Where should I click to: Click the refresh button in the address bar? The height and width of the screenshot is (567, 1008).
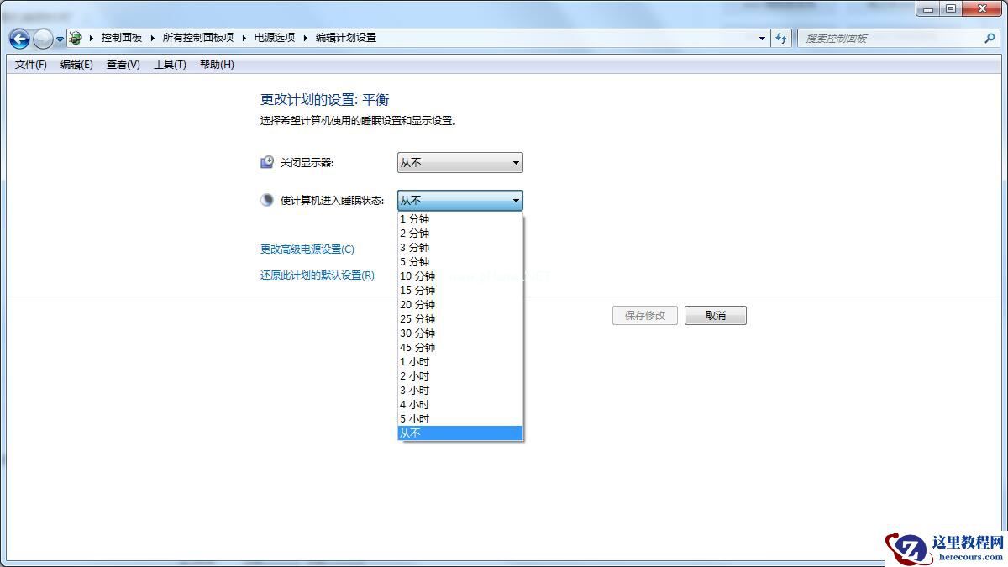781,38
